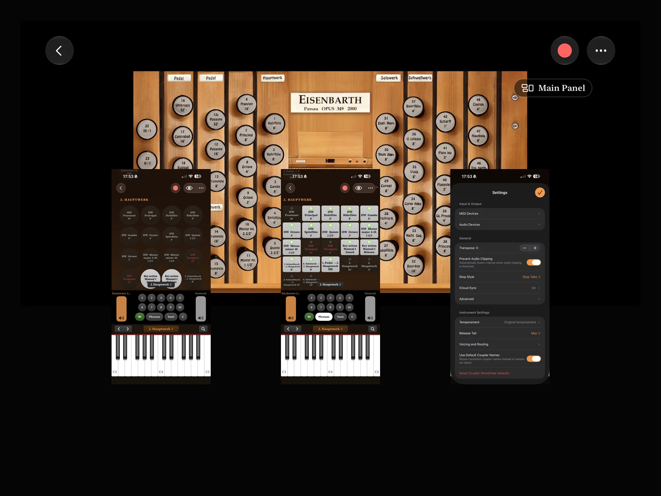Toggle 1. Pedal → 2. Hauptwerk MB coupler tab

(x=330, y=265)
